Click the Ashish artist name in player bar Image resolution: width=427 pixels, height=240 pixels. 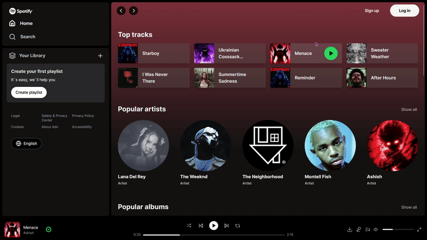(29, 233)
